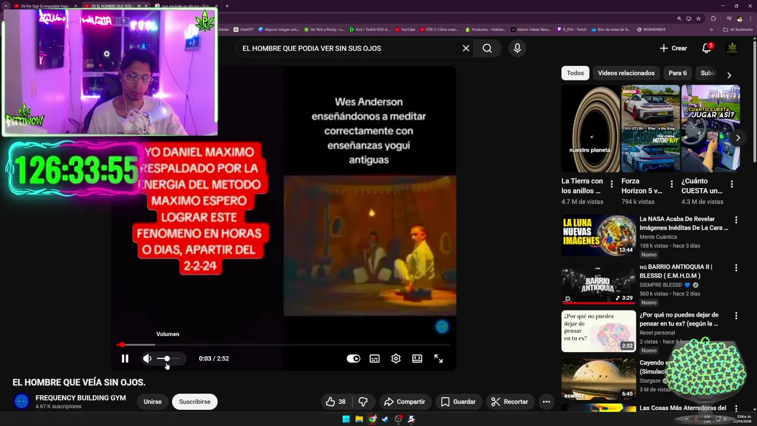757x426 pixels.
Task: Pause the video playback
Action: 125,359
